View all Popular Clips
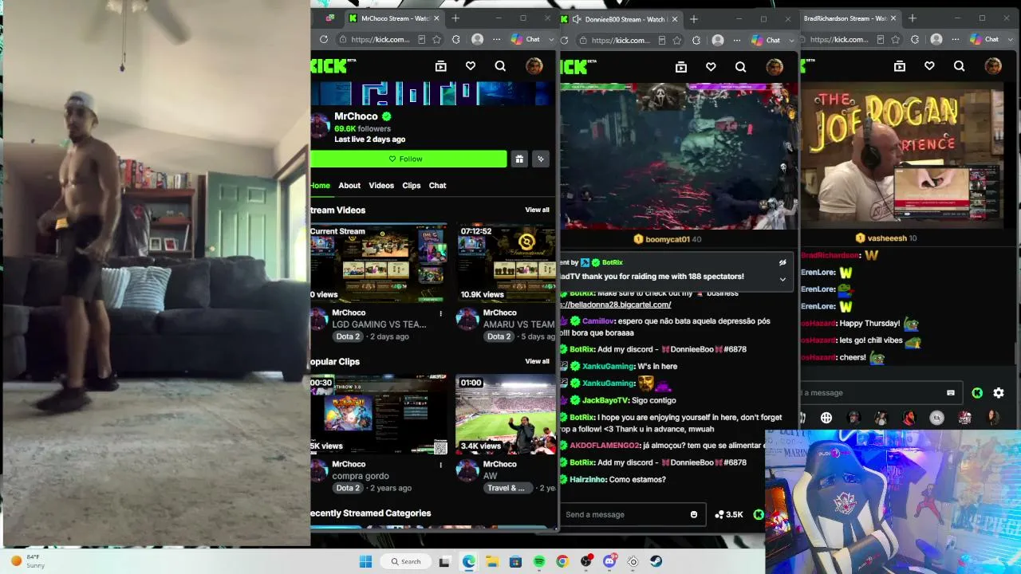1021x574 pixels. click(537, 361)
